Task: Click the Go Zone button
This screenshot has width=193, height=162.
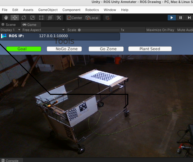Action: click(x=106, y=49)
